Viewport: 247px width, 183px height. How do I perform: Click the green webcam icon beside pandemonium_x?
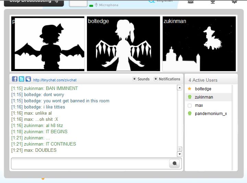[x=190, y=113]
